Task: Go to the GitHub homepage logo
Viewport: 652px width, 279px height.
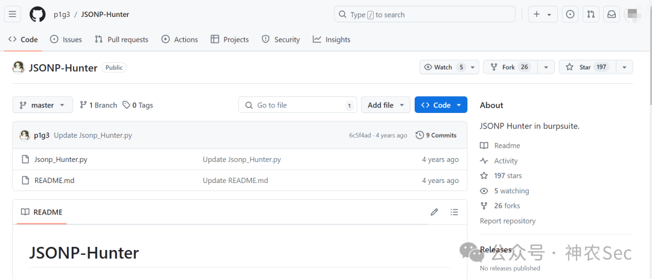Action: pos(37,14)
